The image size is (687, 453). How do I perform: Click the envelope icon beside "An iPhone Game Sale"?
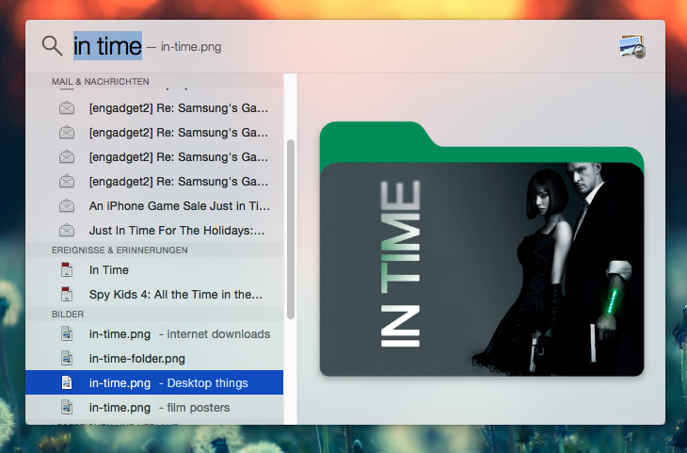click(67, 205)
